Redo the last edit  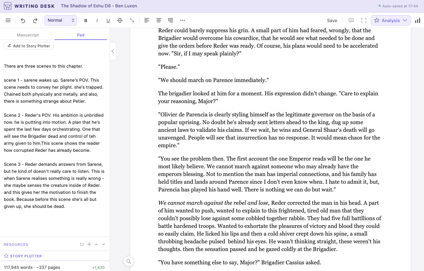(35, 20)
